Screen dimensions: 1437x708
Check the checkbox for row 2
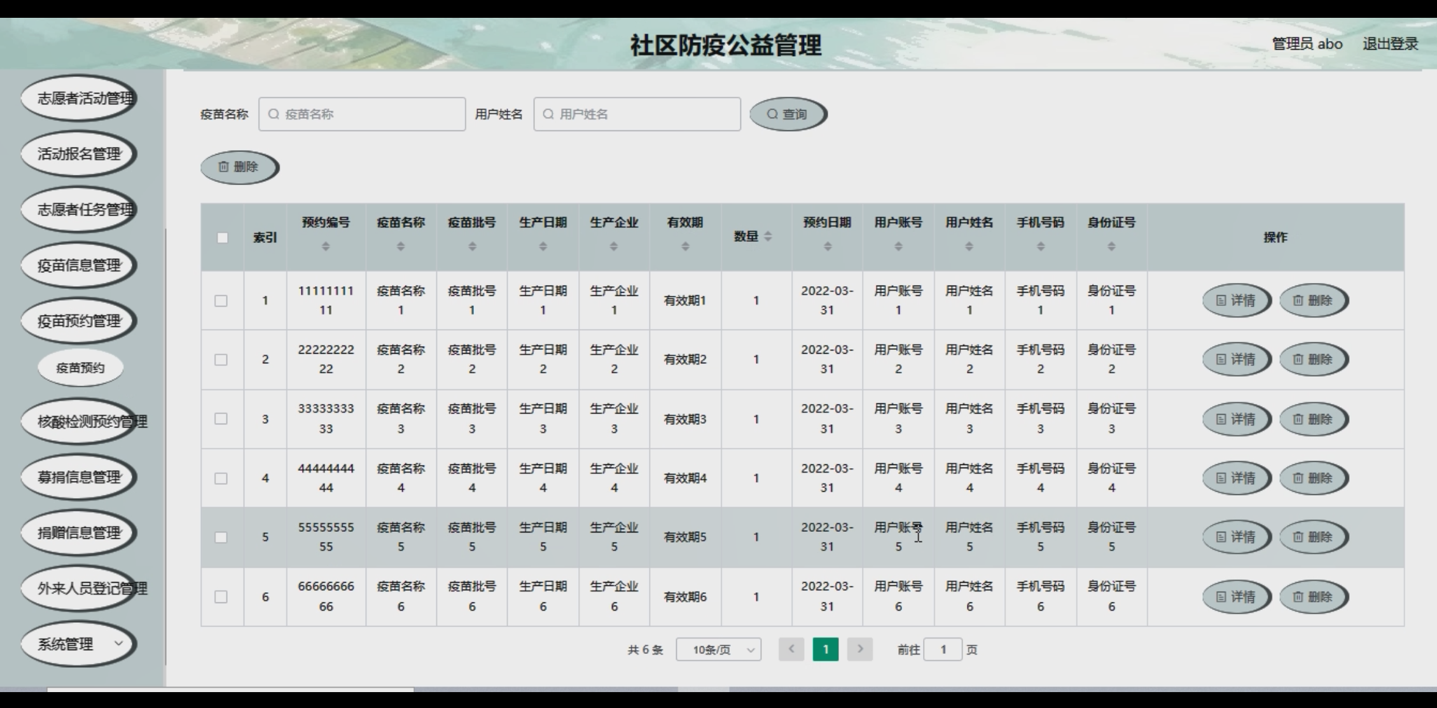[221, 360]
